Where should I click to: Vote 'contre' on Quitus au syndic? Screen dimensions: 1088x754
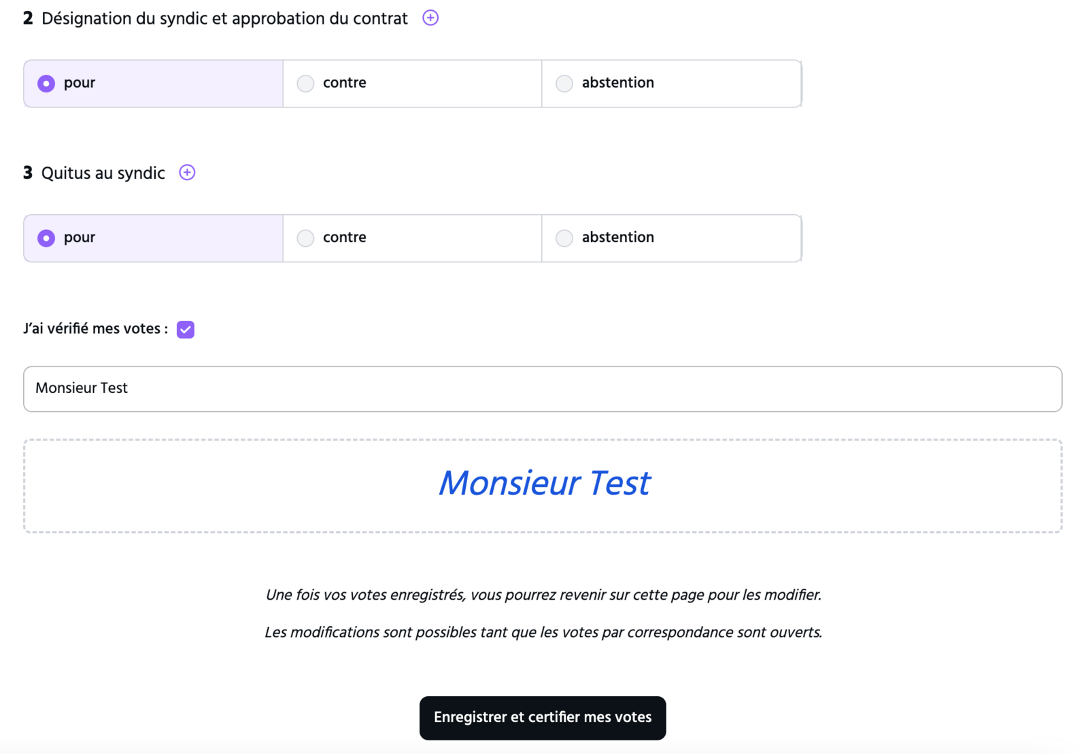tap(412, 238)
